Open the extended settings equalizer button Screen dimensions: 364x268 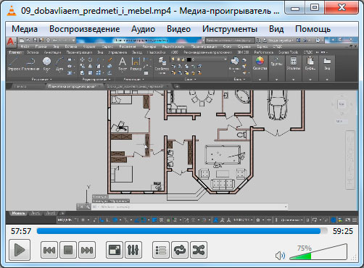point(133,250)
